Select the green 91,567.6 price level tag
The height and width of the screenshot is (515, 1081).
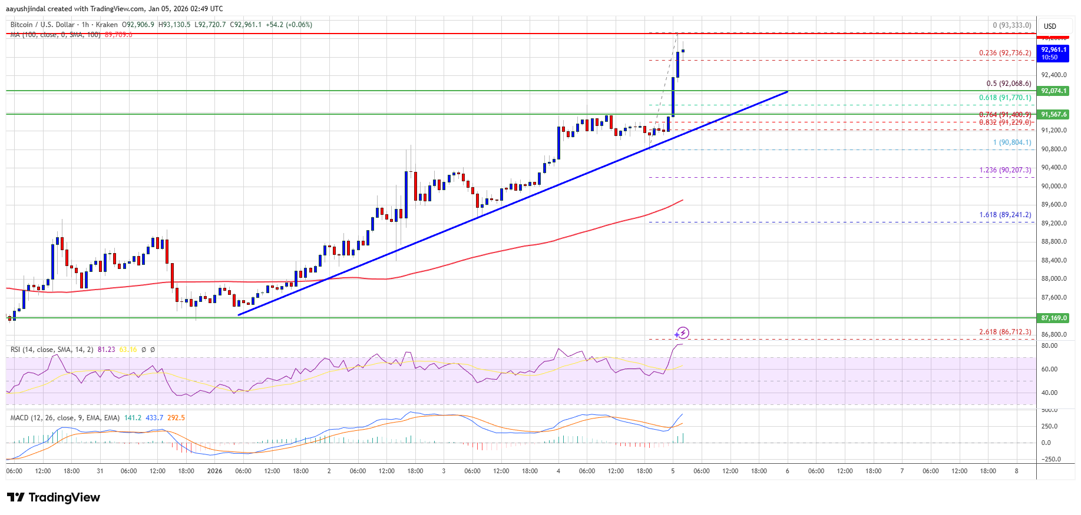click(x=1053, y=114)
